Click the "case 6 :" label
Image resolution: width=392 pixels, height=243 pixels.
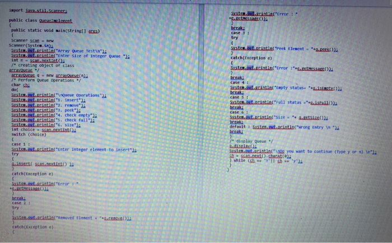click(x=239, y=112)
